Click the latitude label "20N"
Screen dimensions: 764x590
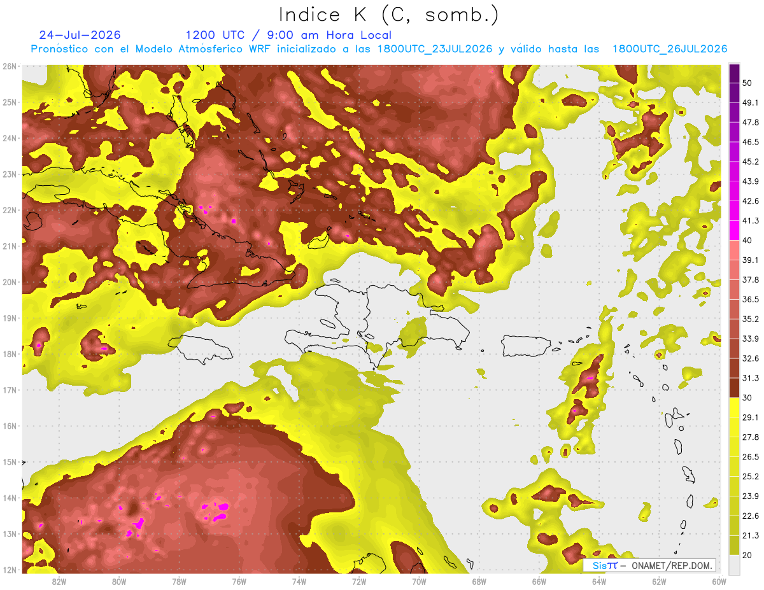[10, 282]
